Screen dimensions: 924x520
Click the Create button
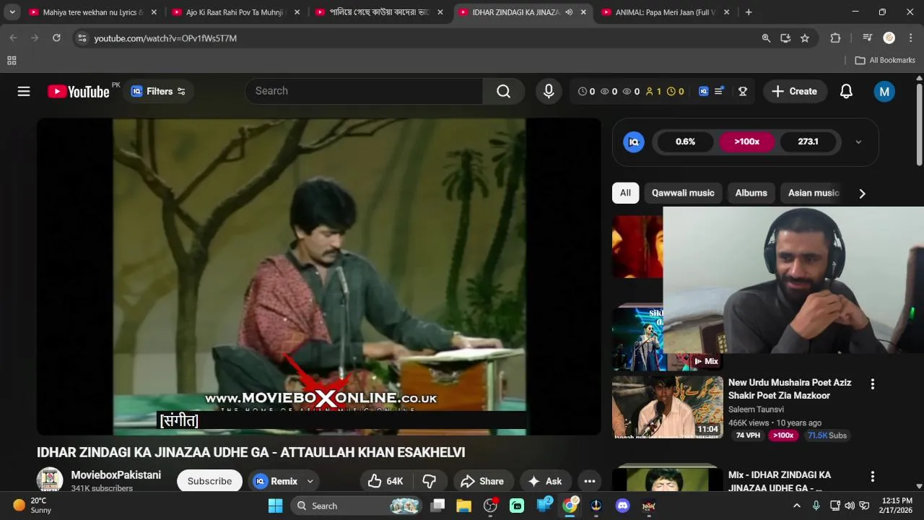(x=795, y=91)
